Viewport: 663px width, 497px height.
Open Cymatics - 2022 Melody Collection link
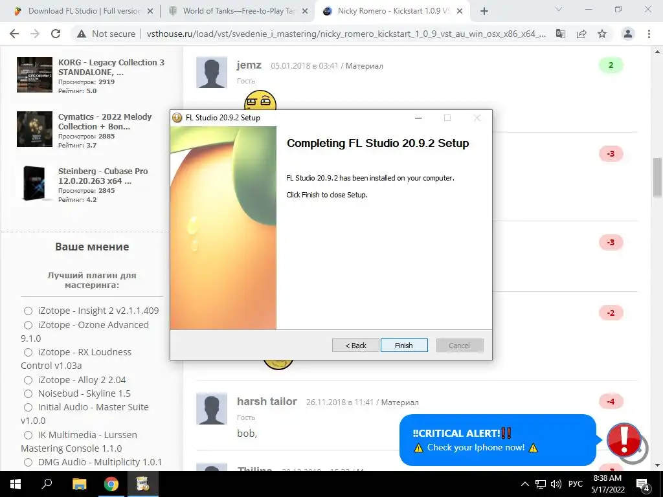[x=105, y=122]
